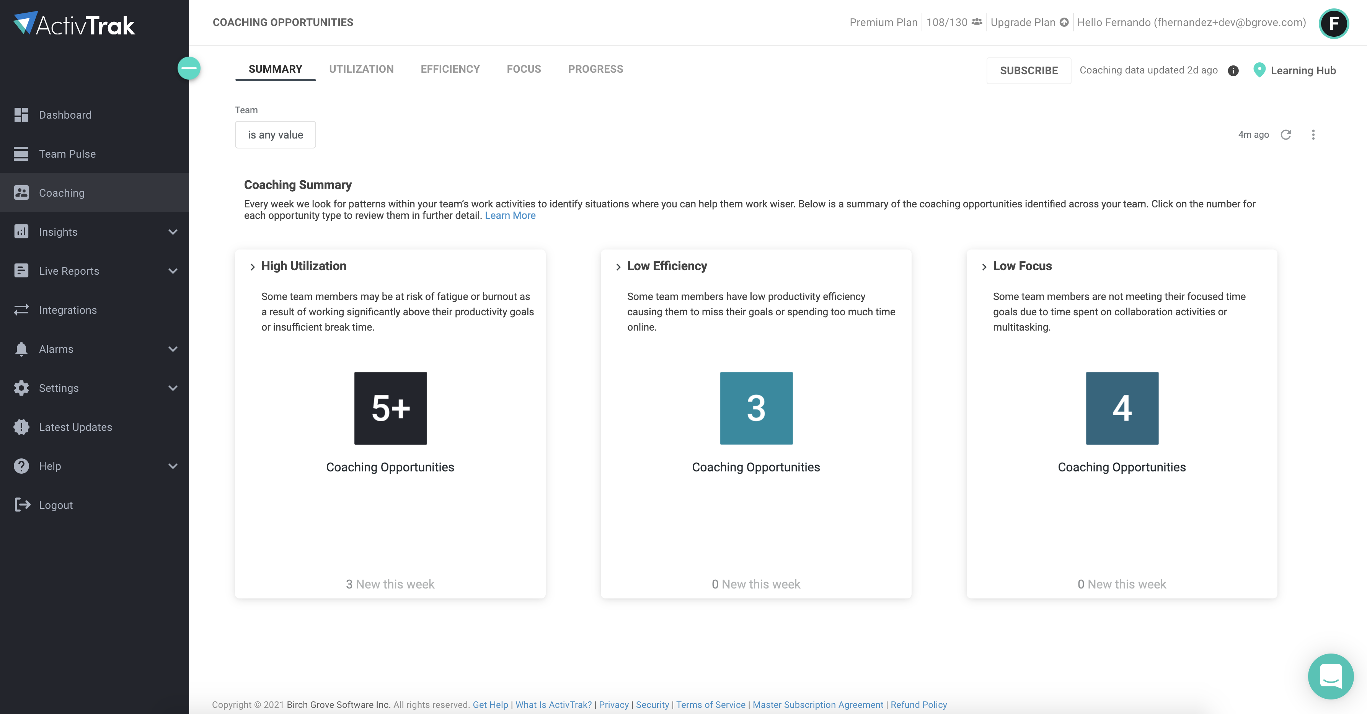Open the Master Subscription Agreement link
Screen dimensions: 1367x714
818,704
